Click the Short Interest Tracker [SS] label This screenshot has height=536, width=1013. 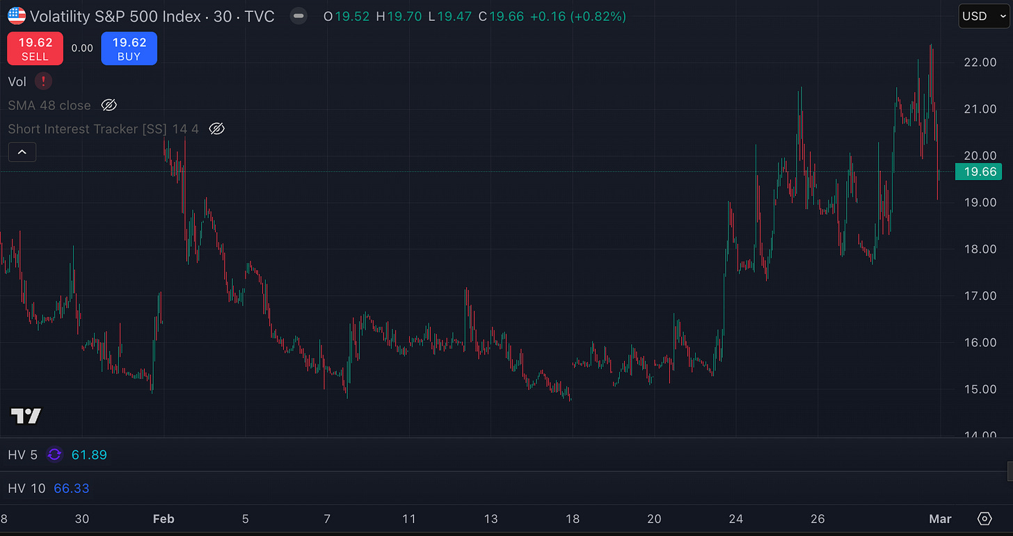pos(104,129)
